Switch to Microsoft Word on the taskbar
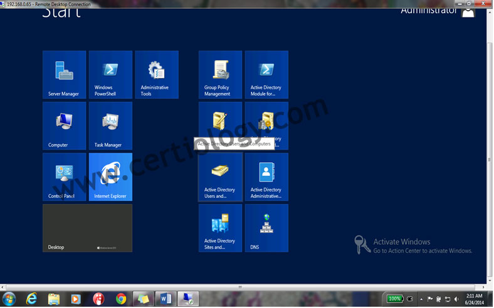The image size is (494, 308). pos(166,299)
